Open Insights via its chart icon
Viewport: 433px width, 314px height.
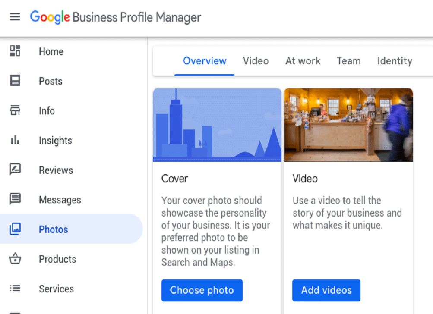(x=16, y=140)
